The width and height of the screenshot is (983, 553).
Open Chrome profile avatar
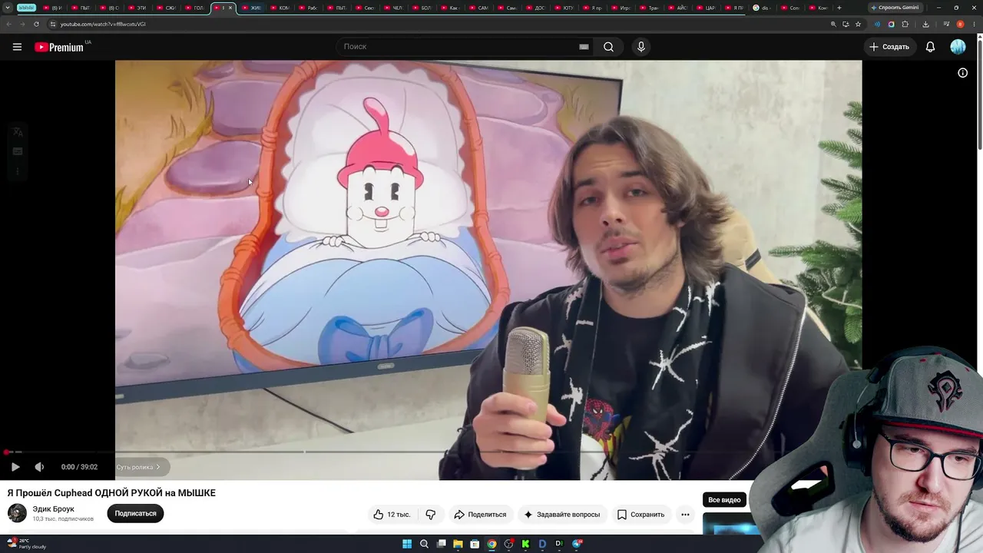point(960,24)
